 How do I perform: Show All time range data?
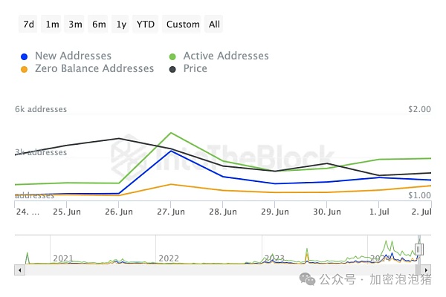point(214,25)
